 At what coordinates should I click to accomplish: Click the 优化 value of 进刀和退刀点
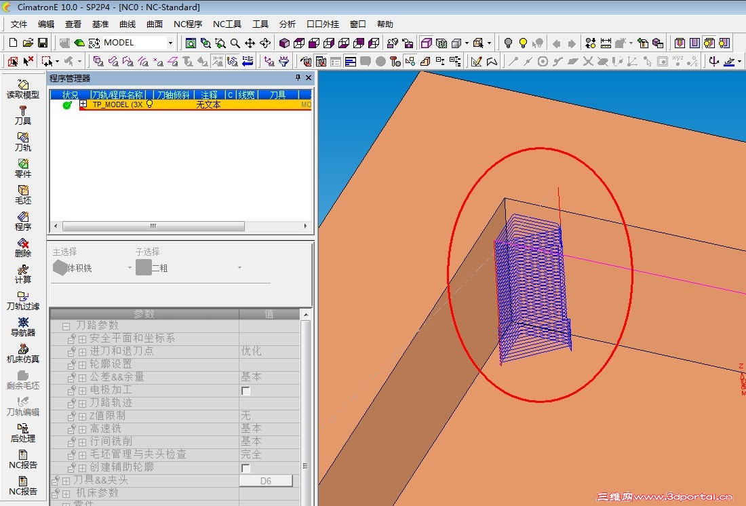(x=251, y=351)
